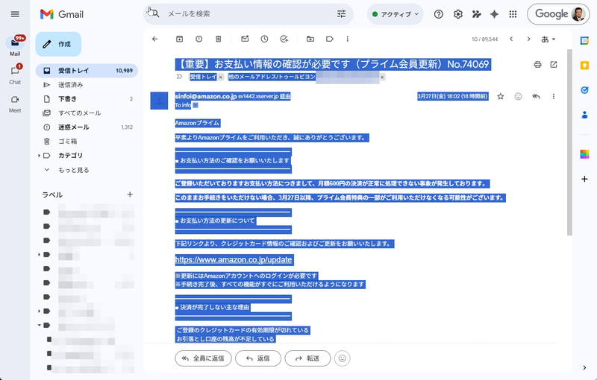The image size is (597, 380).
Task: Star this message
Action: 500,97
